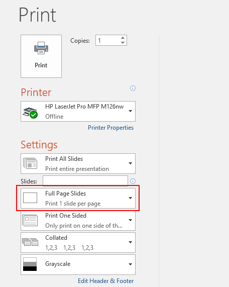
Task: Click the large Print button
Action: [41, 56]
